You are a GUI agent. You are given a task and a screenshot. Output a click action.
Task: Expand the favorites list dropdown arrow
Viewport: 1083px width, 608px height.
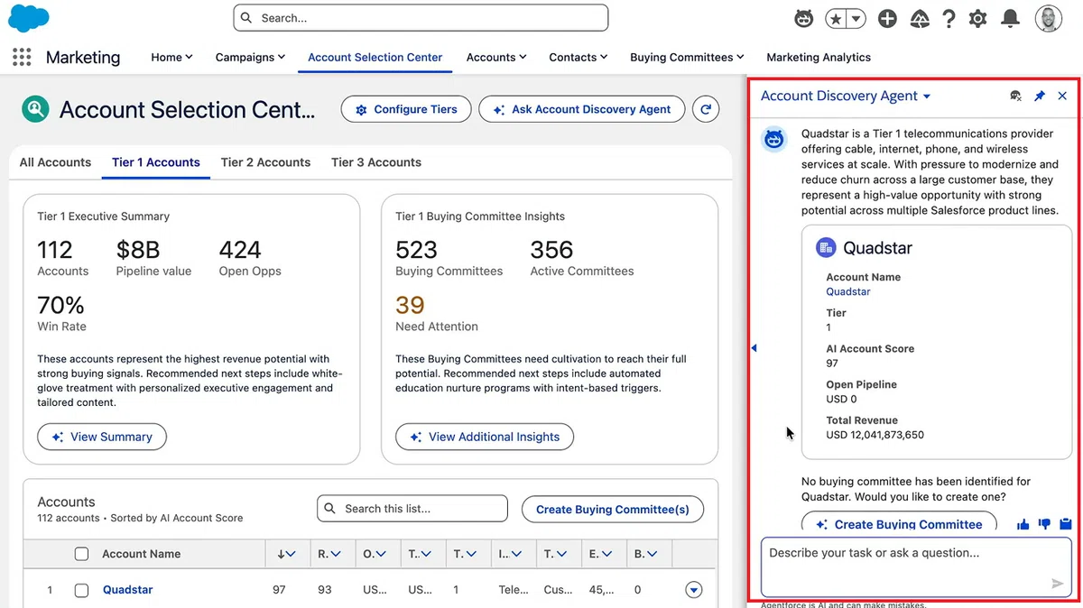point(856,18)
